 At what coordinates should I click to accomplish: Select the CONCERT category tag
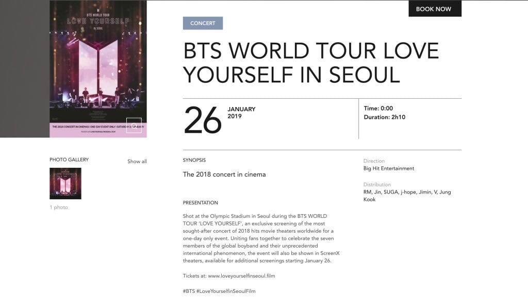[203, 23]
